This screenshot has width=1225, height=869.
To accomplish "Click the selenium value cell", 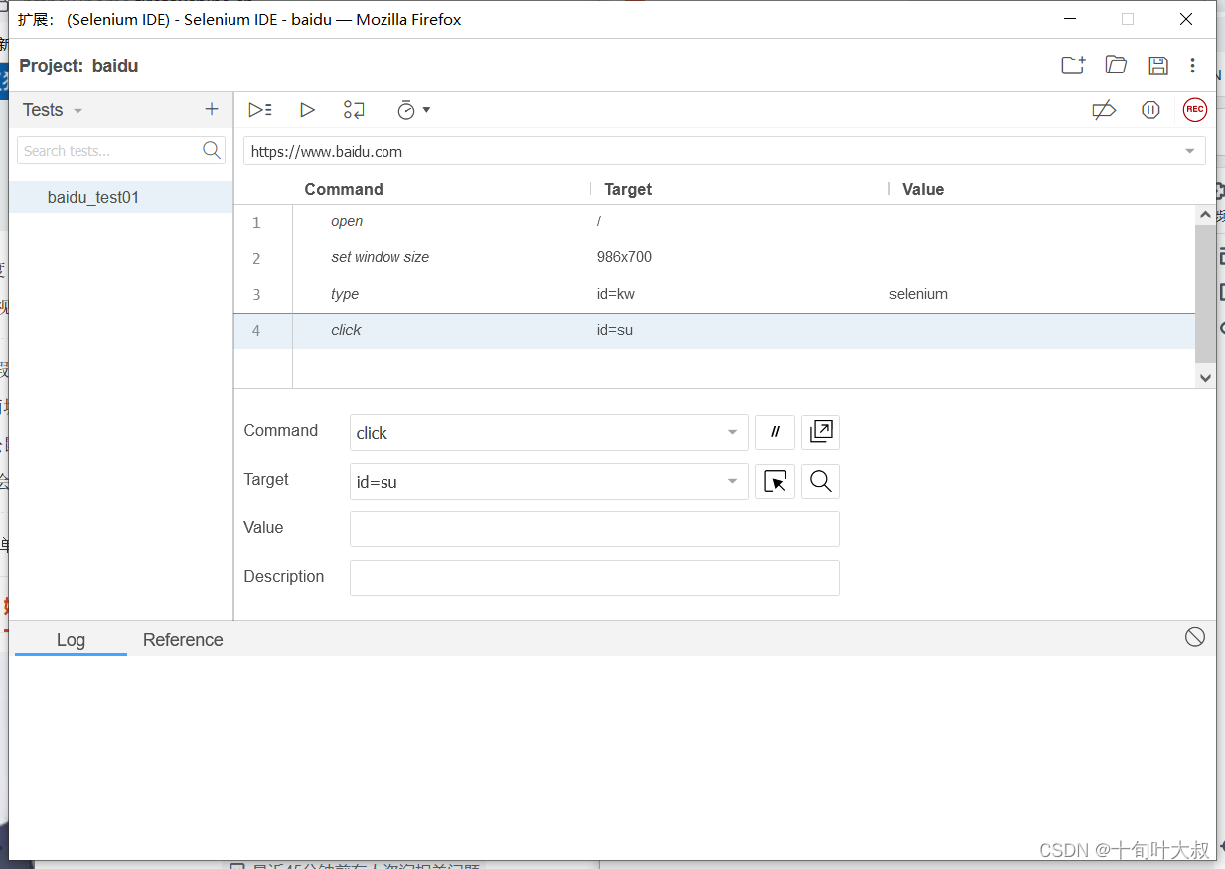I will (918, 294).
